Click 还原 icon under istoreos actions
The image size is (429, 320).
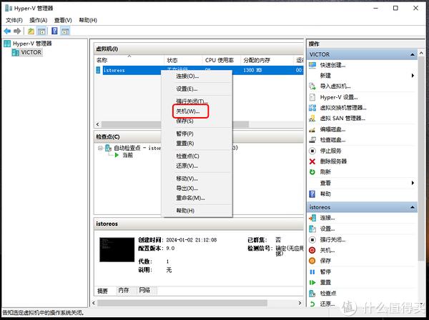coord(312,304)
